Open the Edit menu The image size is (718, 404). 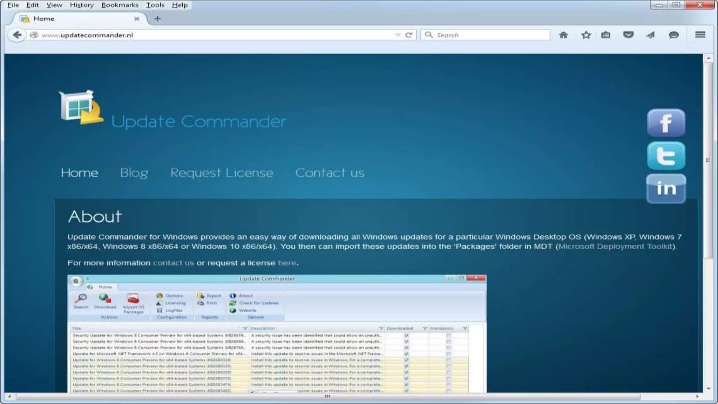coord(33,5)
